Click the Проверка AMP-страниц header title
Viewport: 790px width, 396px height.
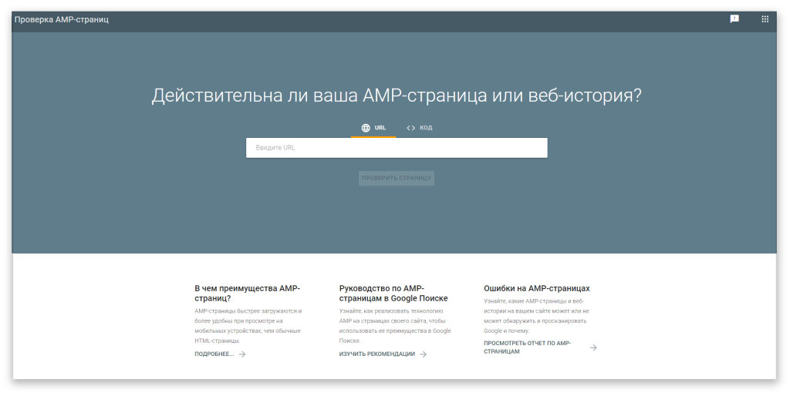pos(62,19)
